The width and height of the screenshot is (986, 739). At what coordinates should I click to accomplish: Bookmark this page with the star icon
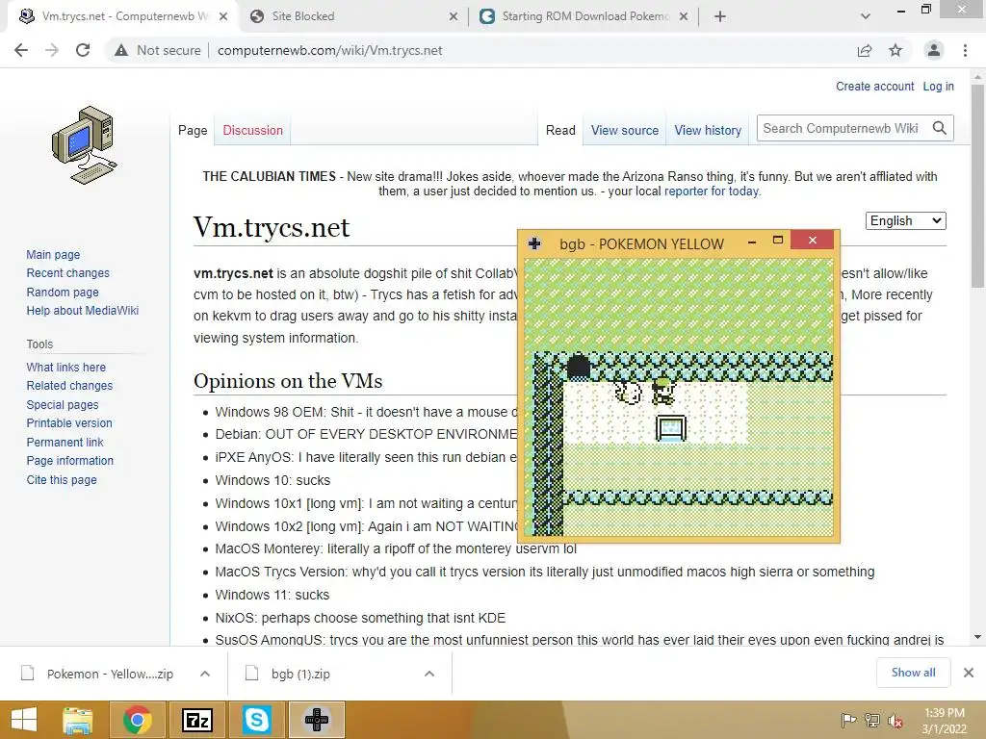point(895,50)
